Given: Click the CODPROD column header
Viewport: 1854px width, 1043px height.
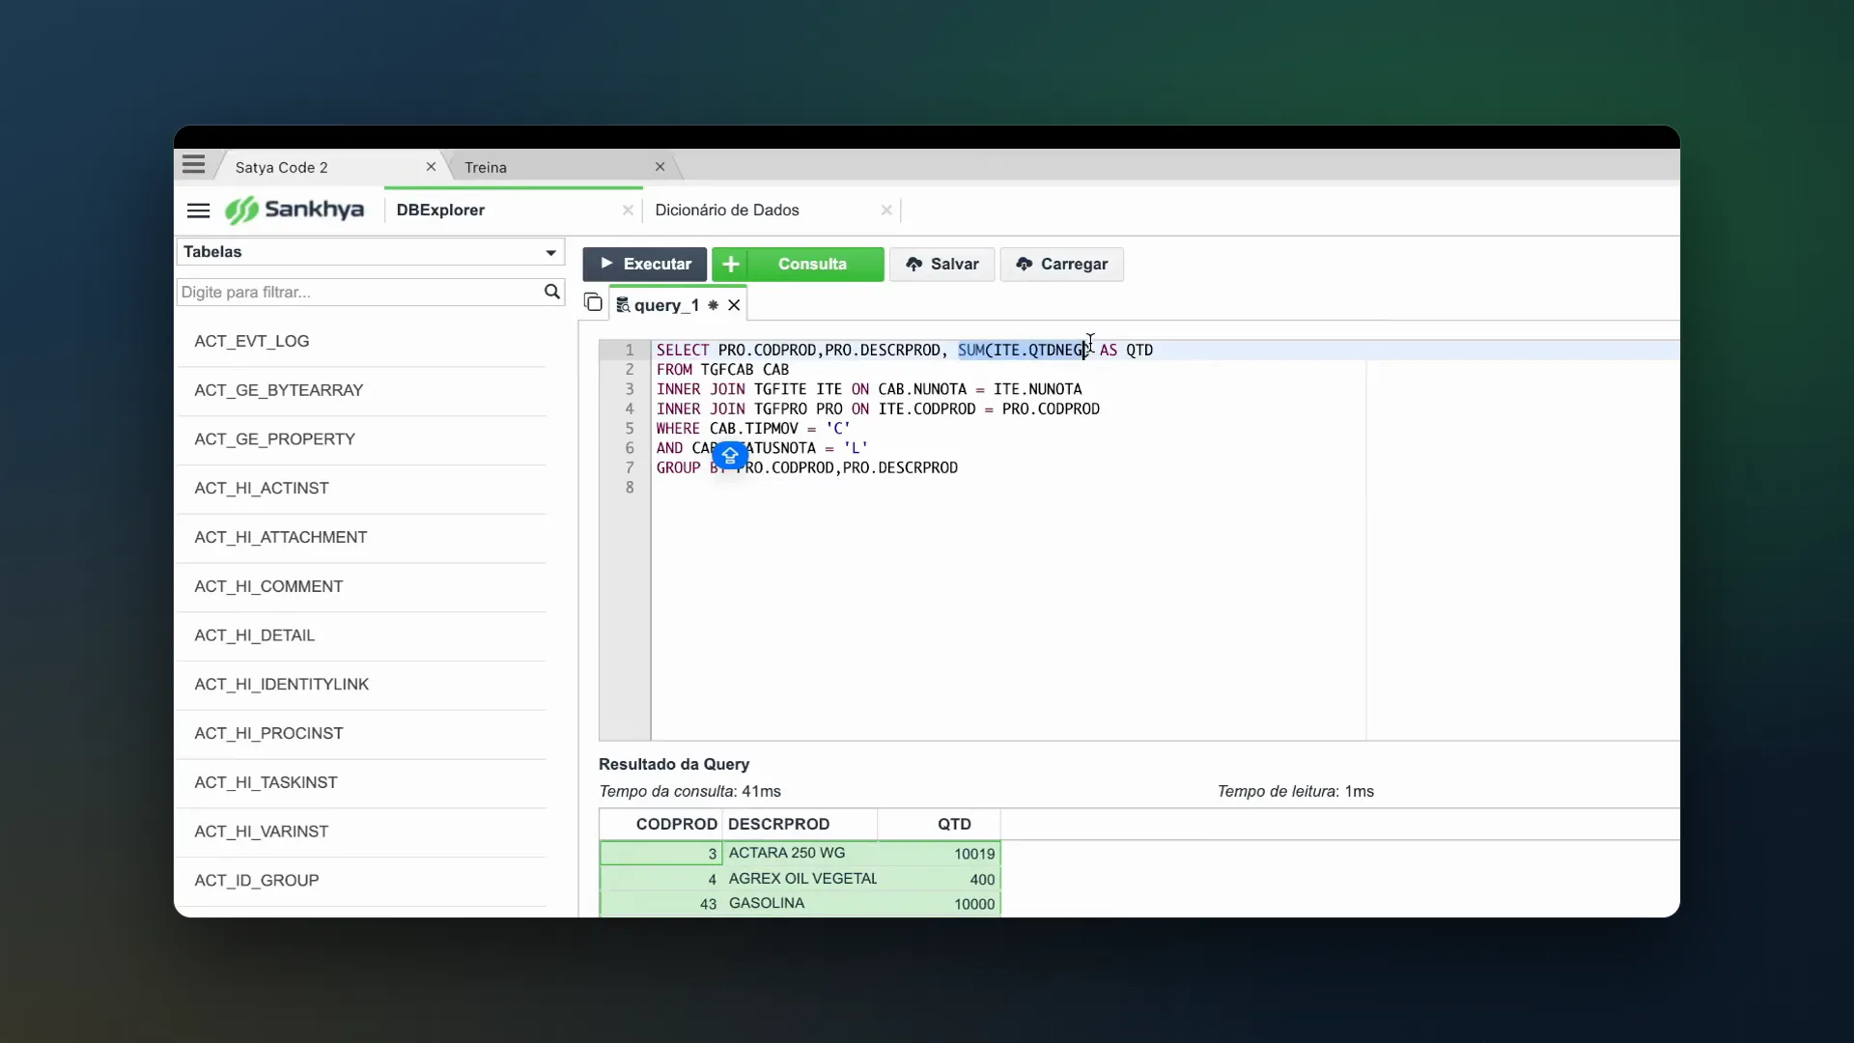Looking at the screenshot, I should click(x=660, y=825).
